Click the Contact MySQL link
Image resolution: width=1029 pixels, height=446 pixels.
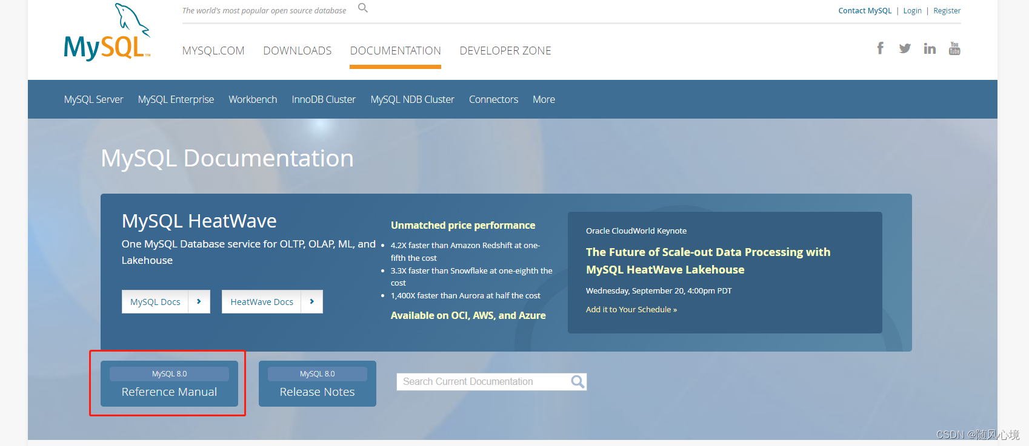coord(865,11)
